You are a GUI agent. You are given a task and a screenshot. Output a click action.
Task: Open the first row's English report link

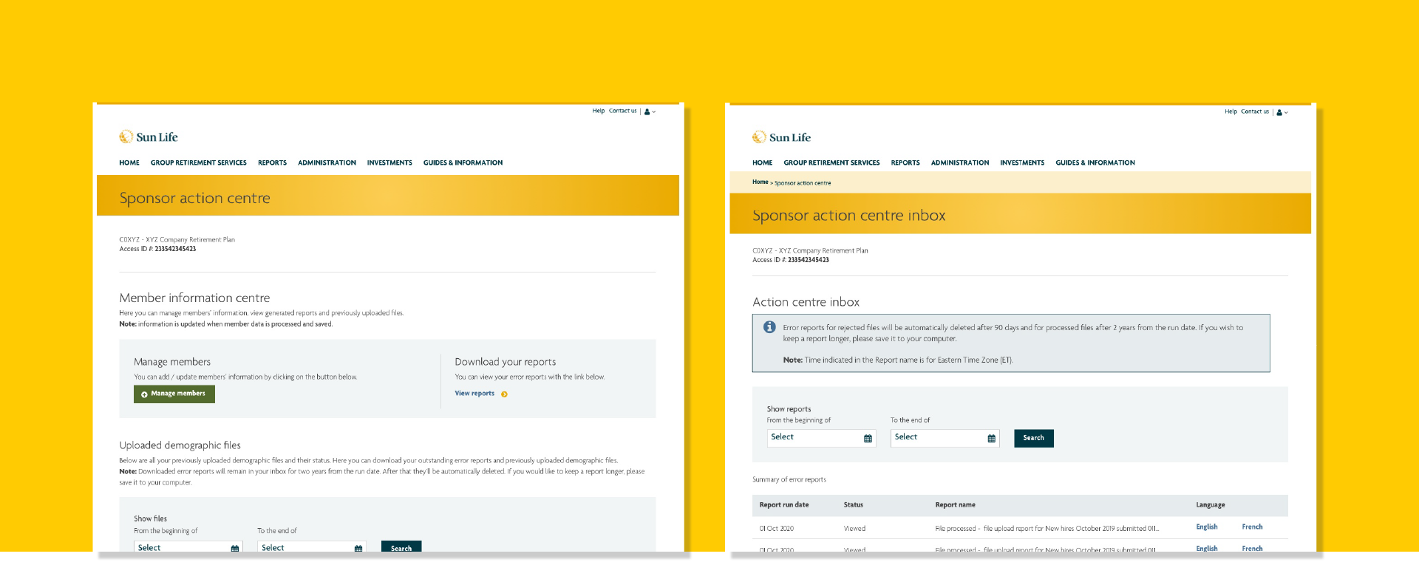[x=1206, y=527]
